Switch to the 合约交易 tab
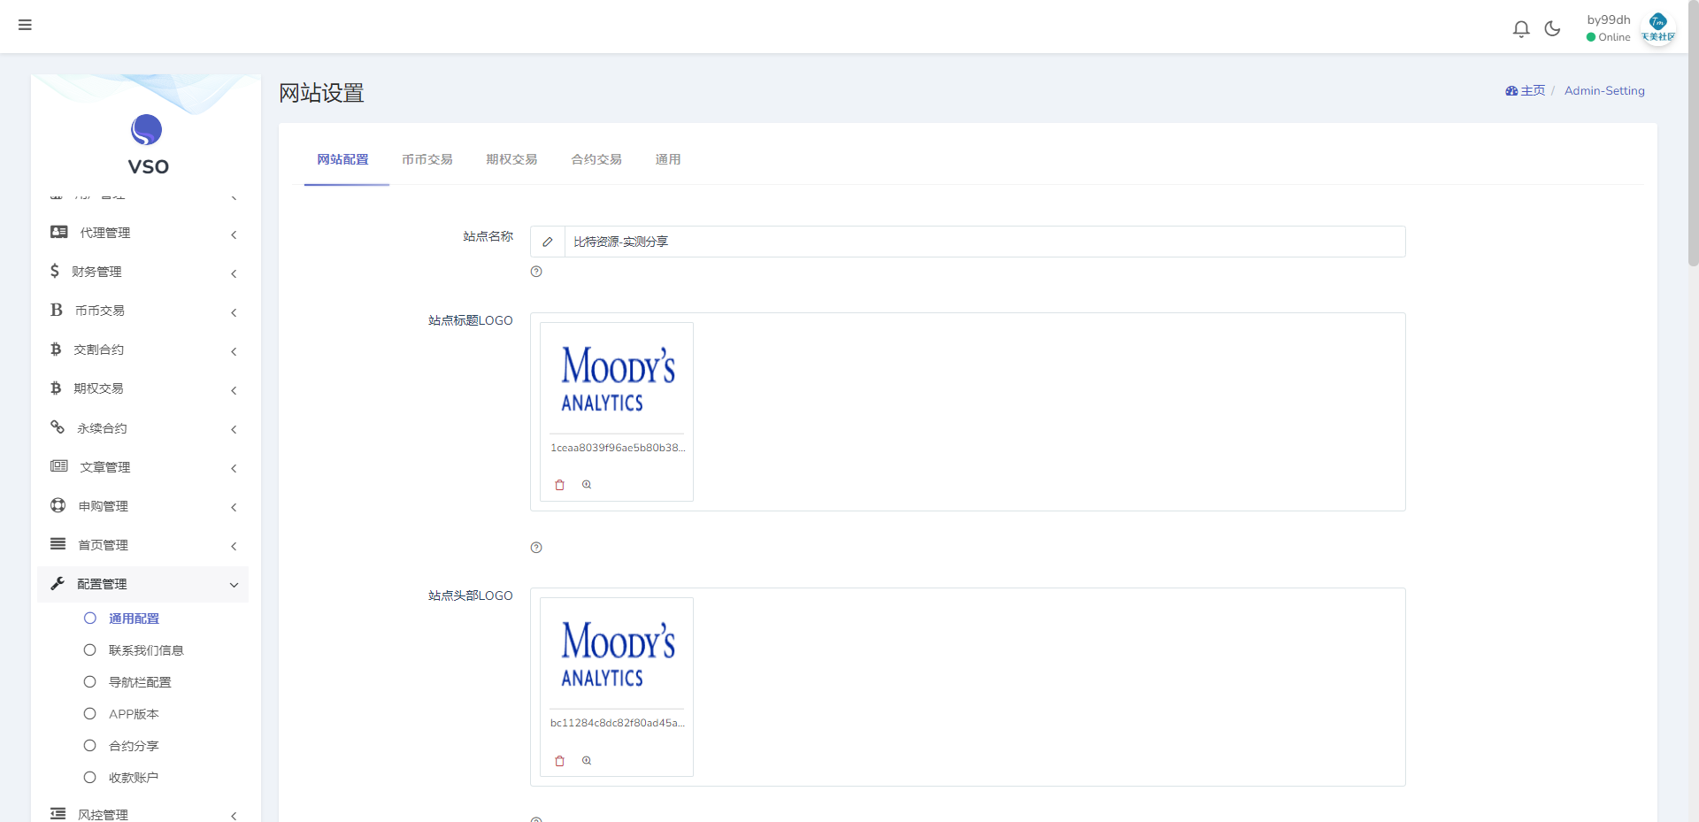This screenshot has width=1699, height=822. (x=596, y=160)
